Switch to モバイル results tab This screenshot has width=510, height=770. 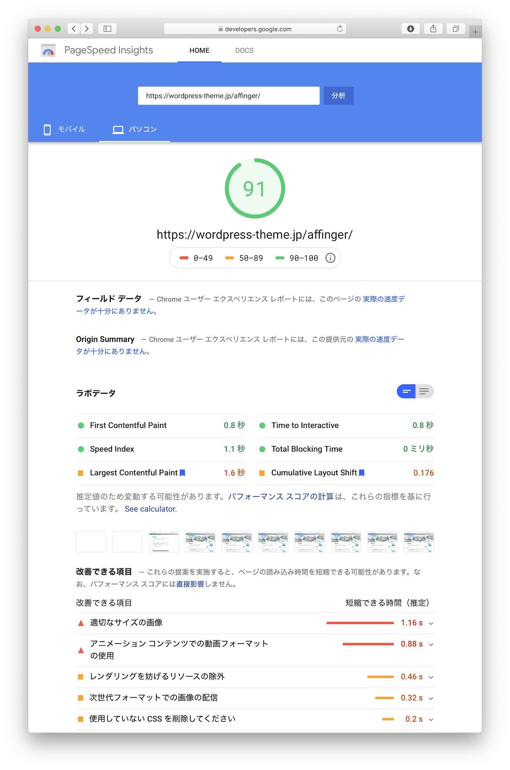pyautogui.click(x=64, y=130)
